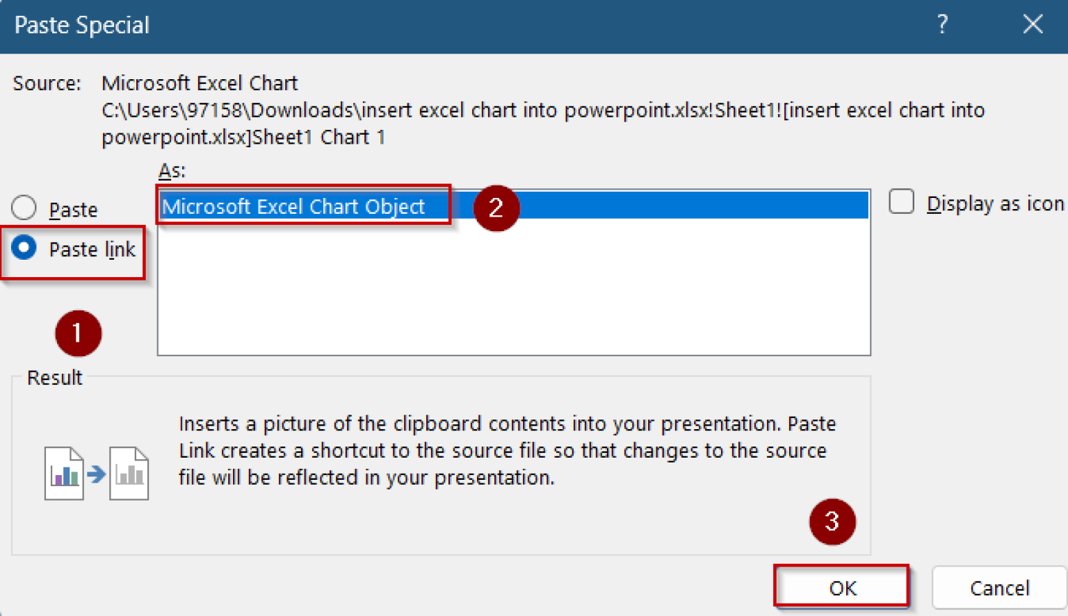Click the highlighted blue selection bar
The height and width of the screenshot is (616, 1068).
pyautogui.click(x=661, y=206)
